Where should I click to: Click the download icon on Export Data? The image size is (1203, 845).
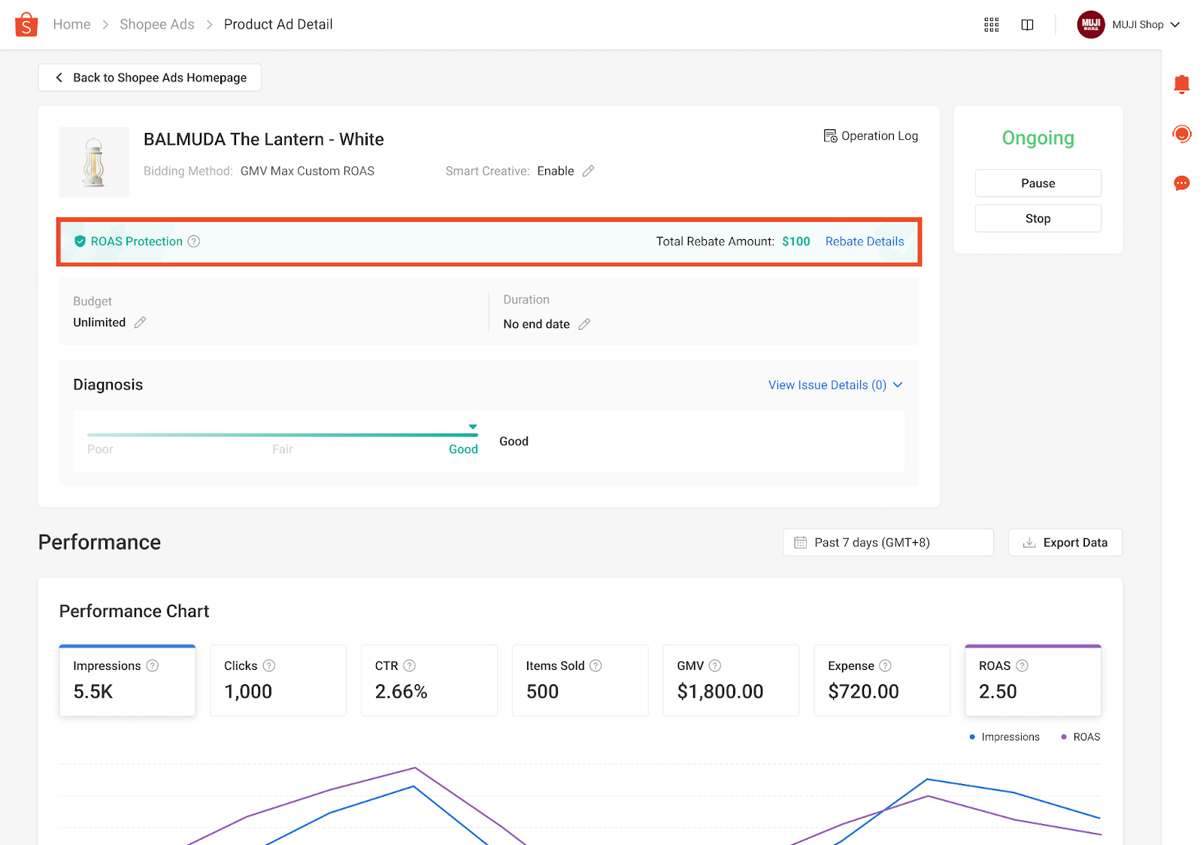click(x=1029, y=543)
